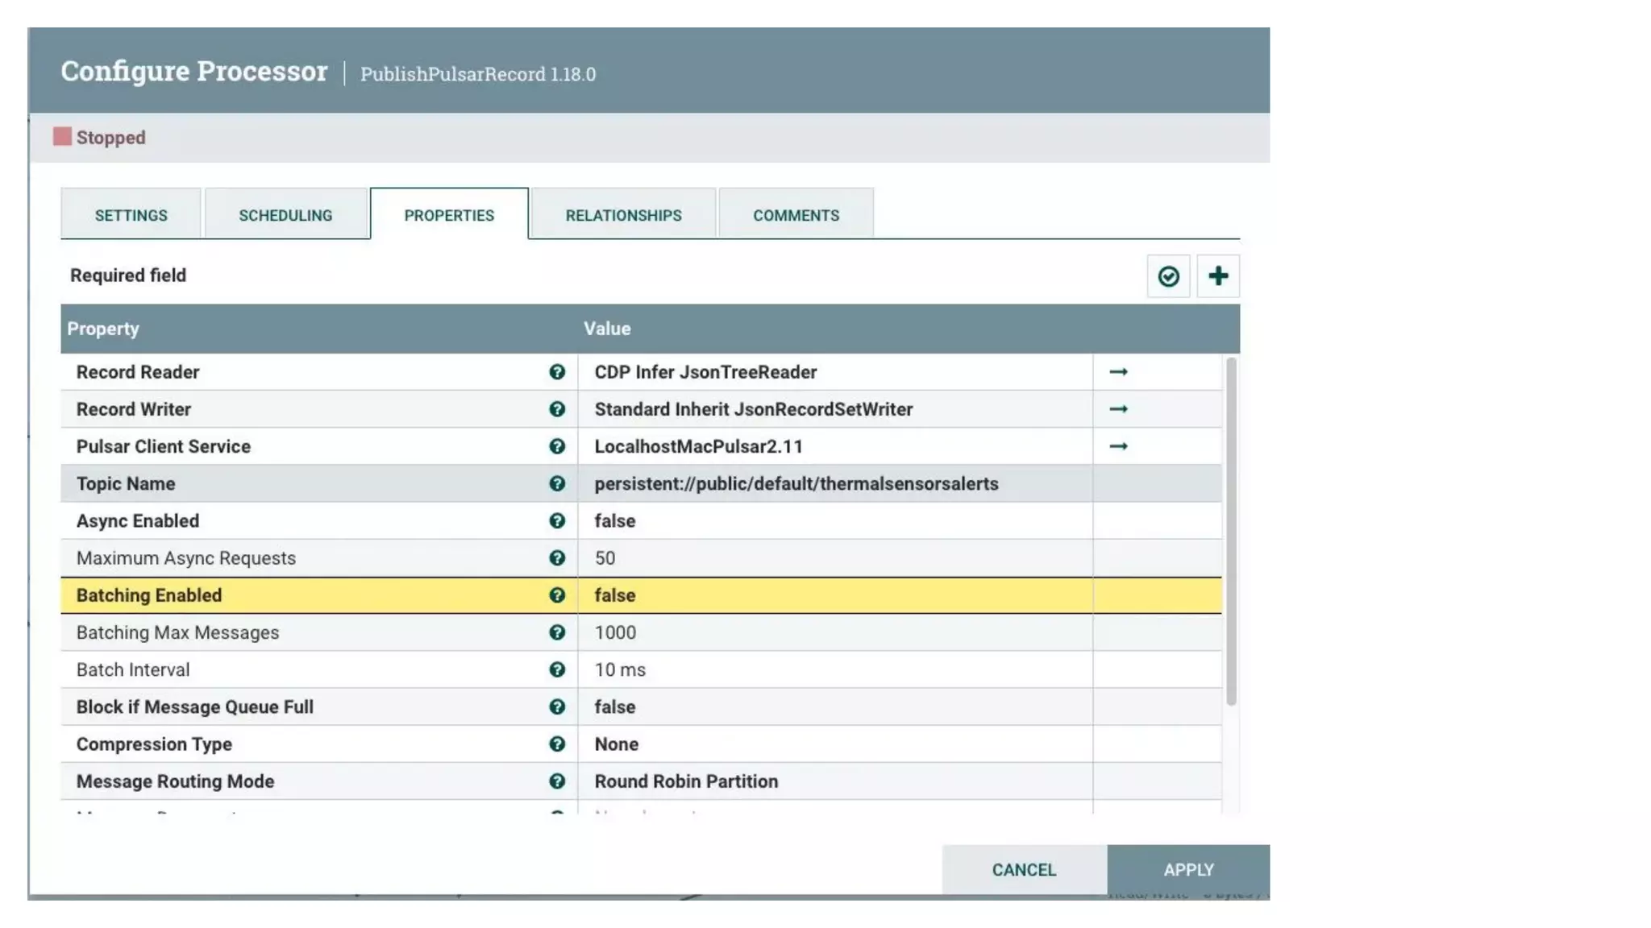Click the Cancel button
This screenshot has width=1651, height=928.
coord(1024,870)
